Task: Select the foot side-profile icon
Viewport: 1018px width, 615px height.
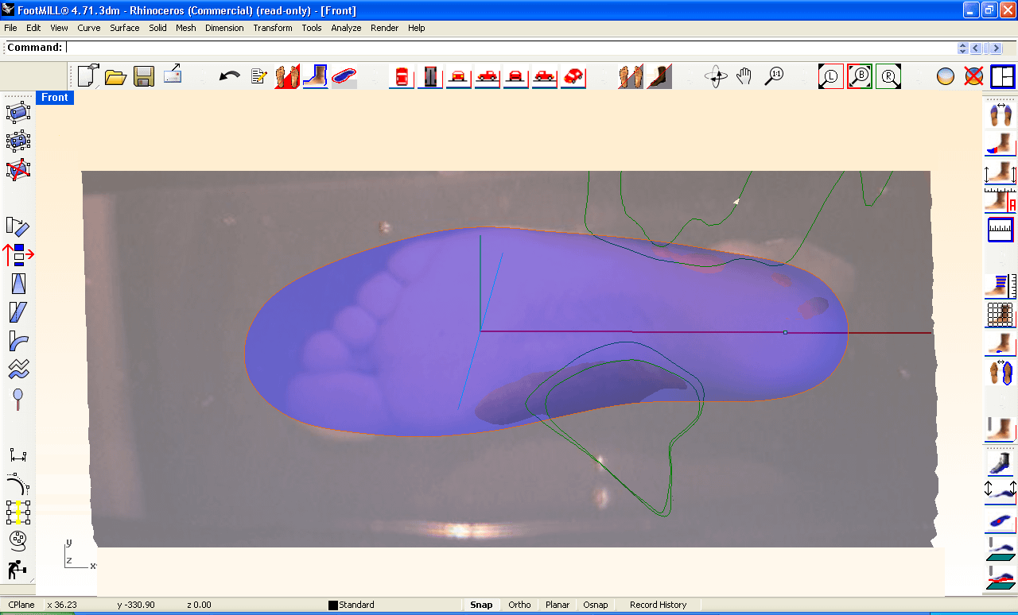Action: (316, 76)
